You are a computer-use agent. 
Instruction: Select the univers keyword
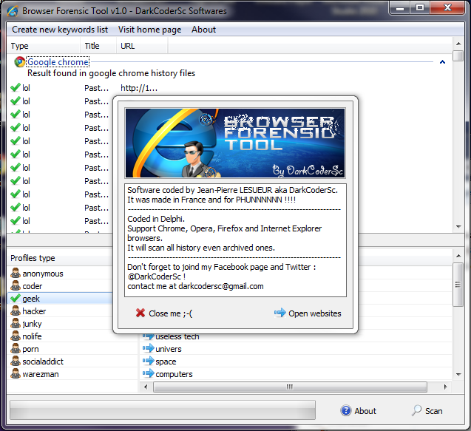click(169, 349)
